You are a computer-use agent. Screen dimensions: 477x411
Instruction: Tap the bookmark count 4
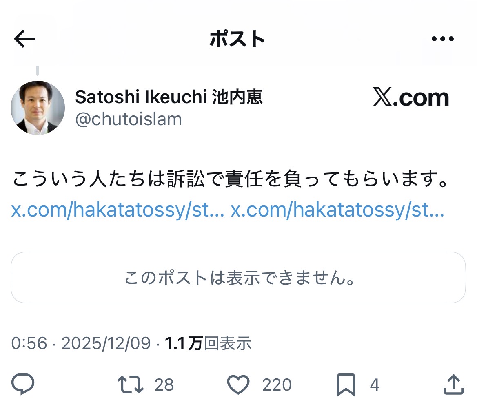coord(375,385)
